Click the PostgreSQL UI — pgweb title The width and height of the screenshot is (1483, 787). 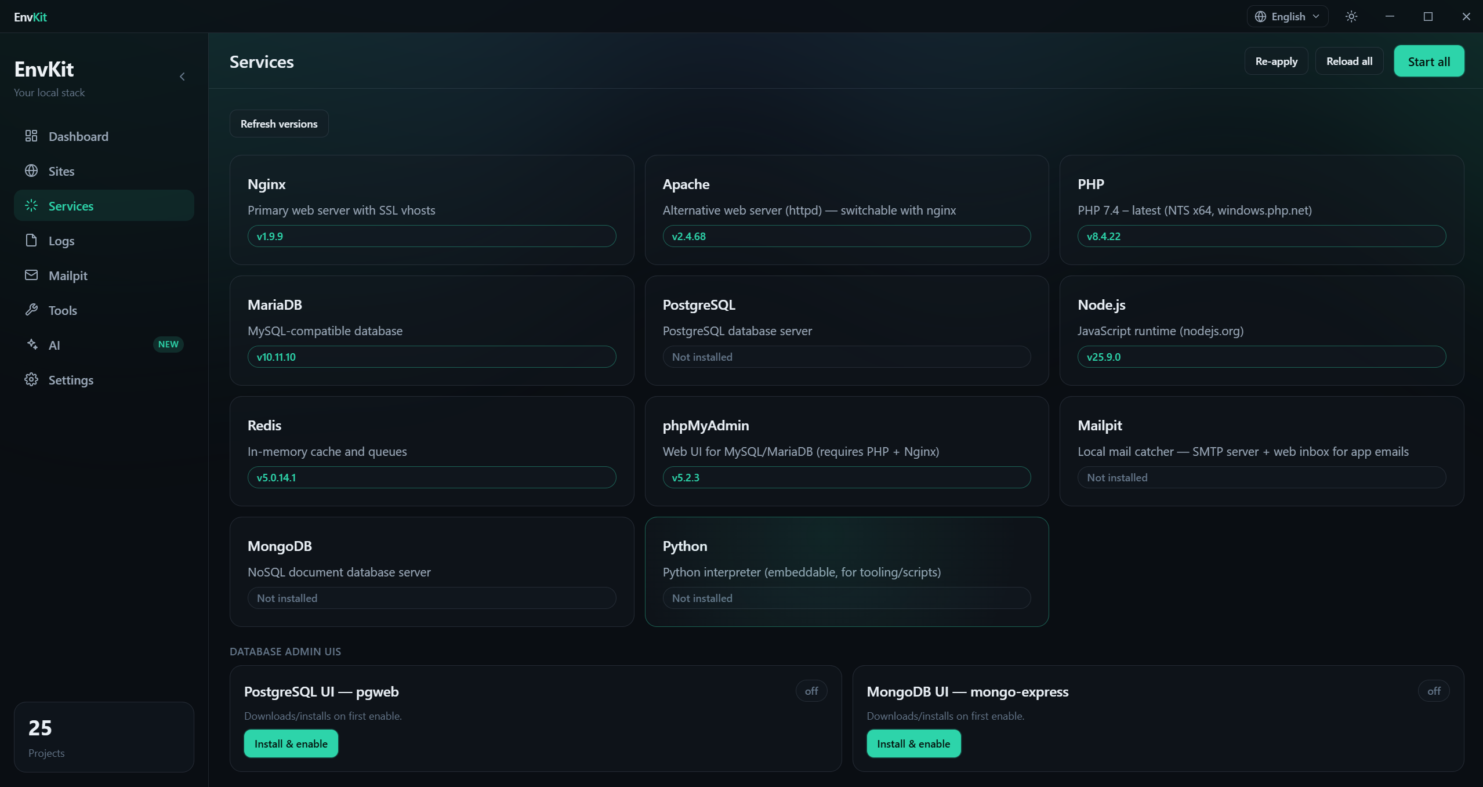pos(321,691)
